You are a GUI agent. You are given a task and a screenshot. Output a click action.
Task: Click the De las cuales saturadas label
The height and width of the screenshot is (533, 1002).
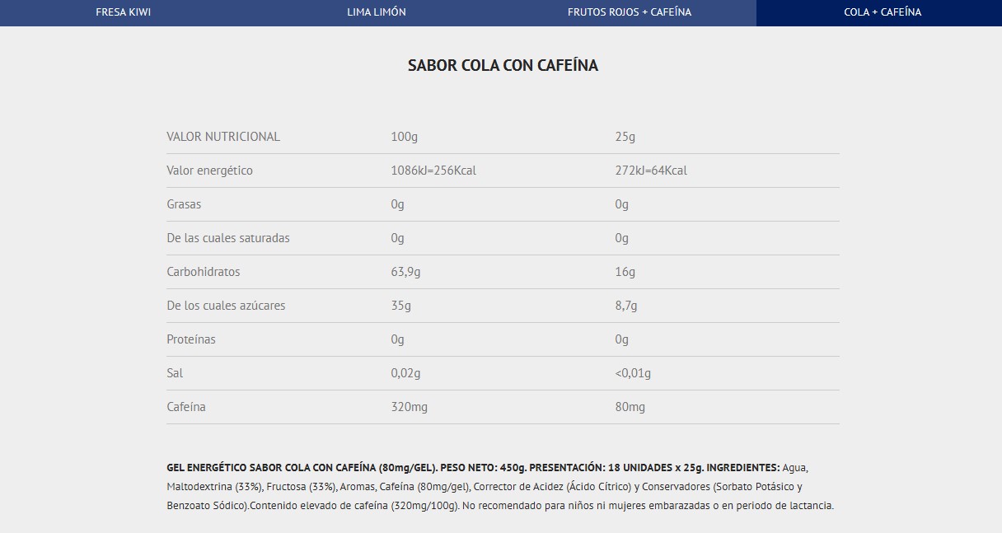click(x=228, y=238)
